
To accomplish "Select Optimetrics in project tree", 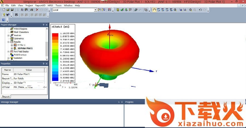I will click(x=19, y=39).
